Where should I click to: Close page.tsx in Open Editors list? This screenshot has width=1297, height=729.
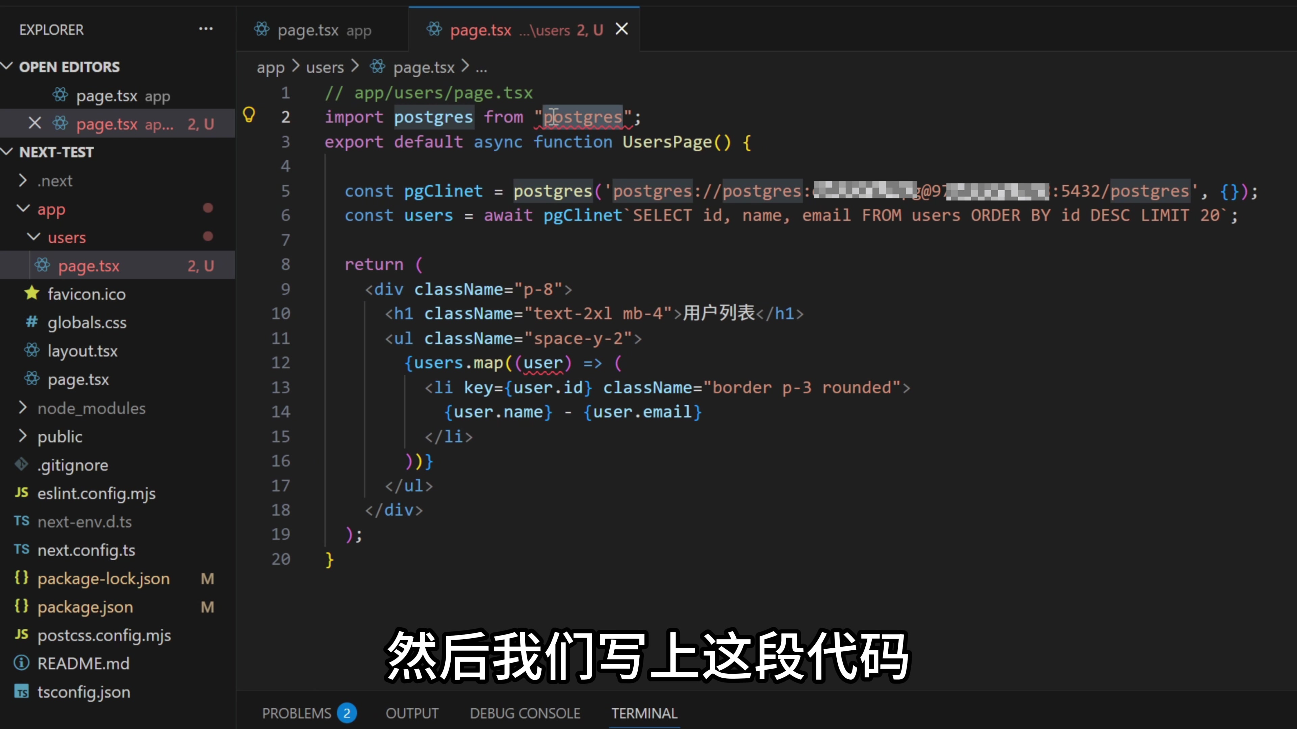point(34,123)
